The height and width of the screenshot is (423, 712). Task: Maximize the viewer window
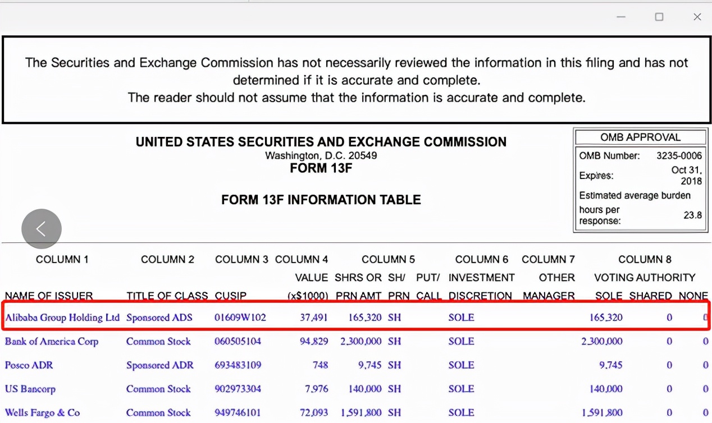(659, 17)
